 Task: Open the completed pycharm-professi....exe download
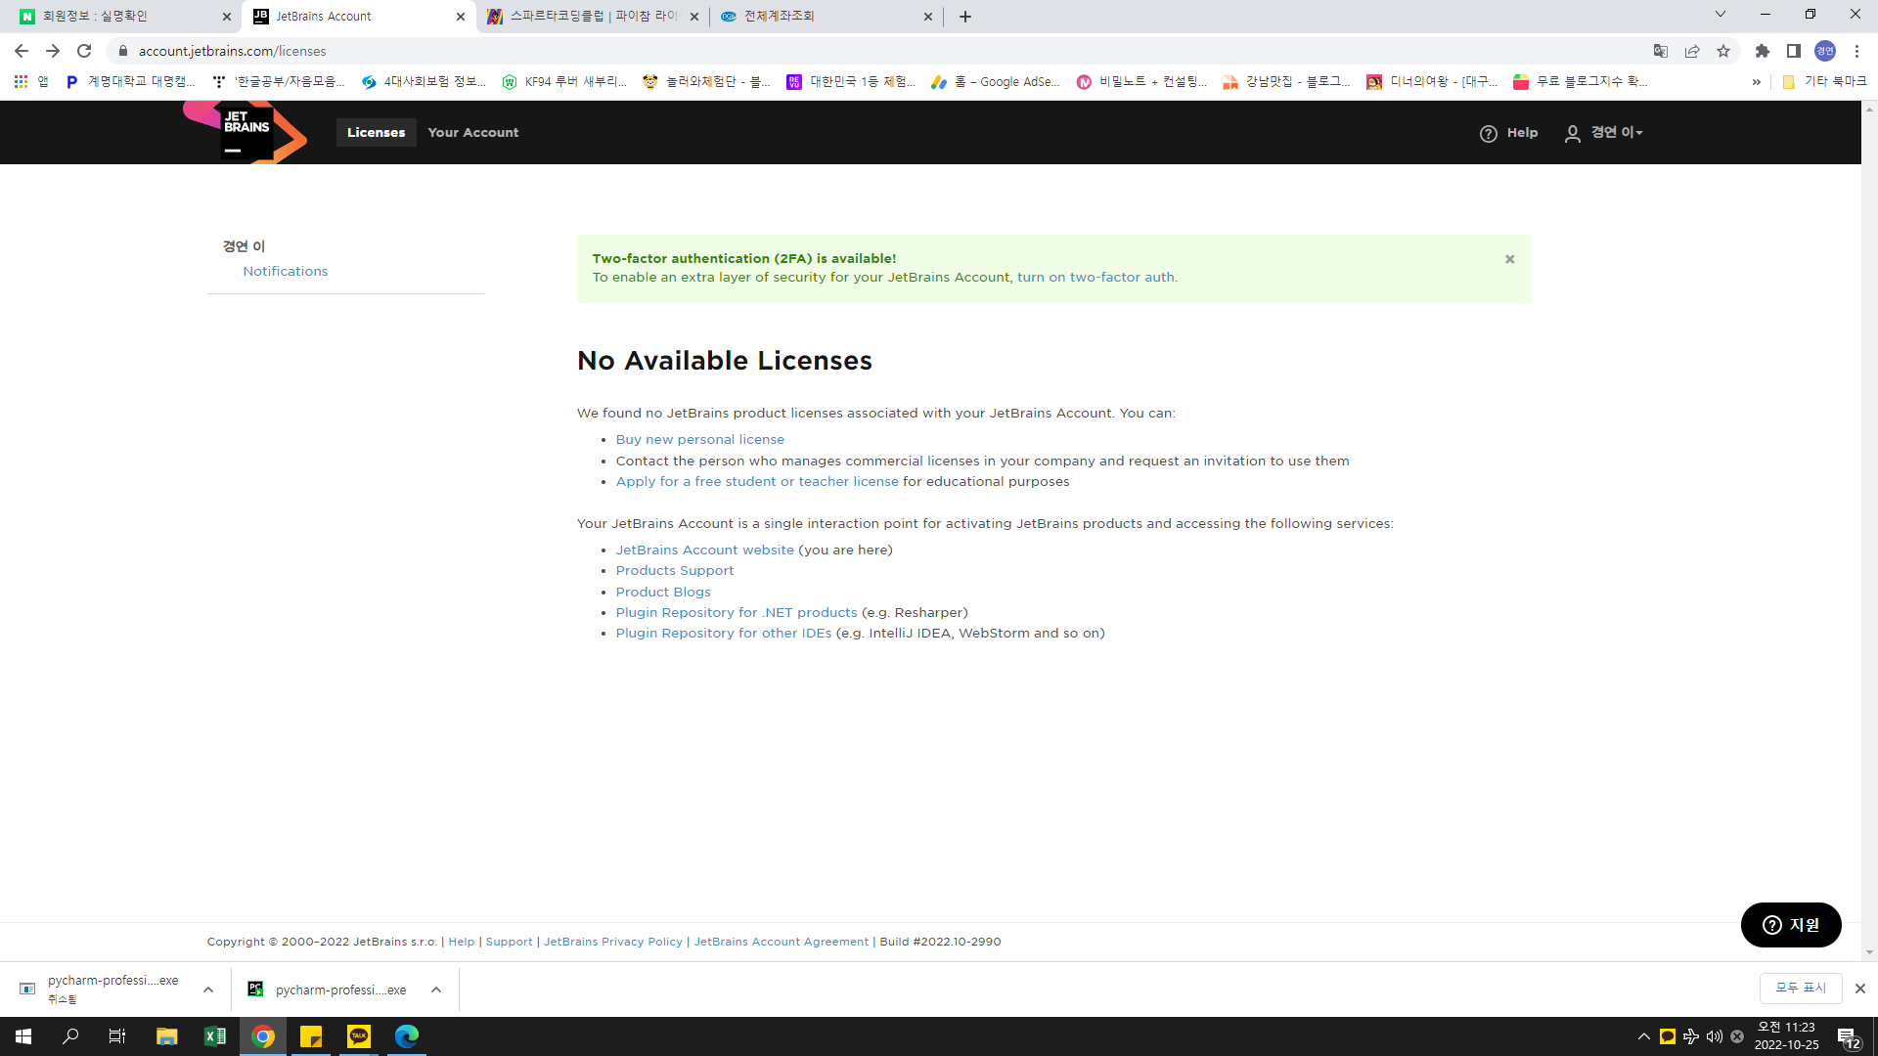click(329, 990)
